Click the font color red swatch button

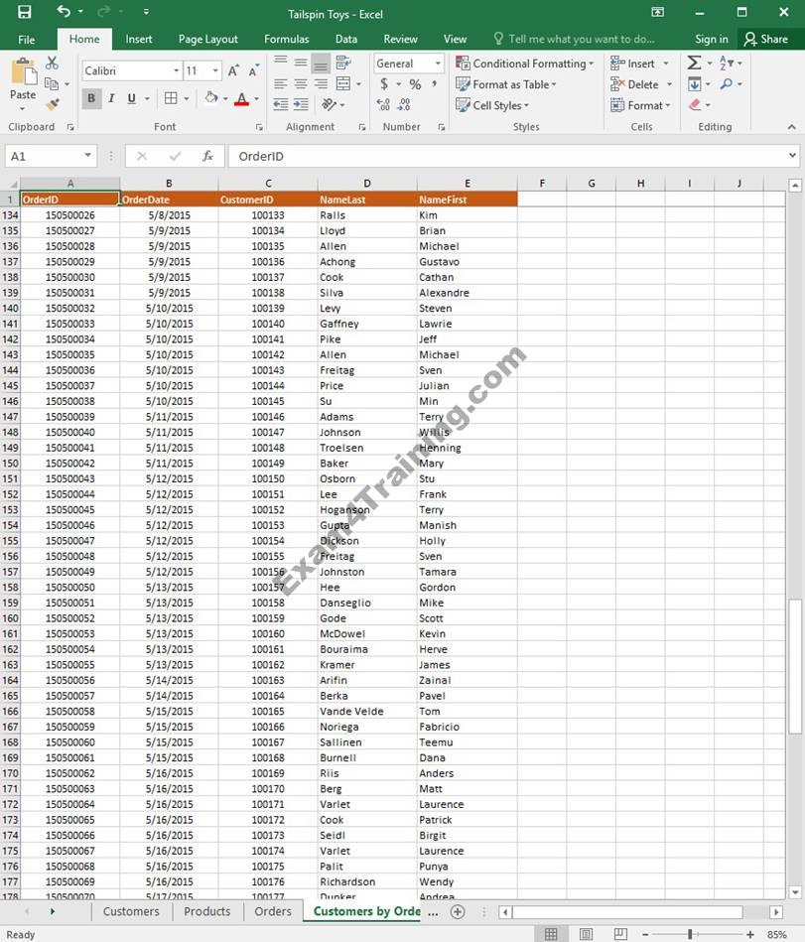(x=240, y=98)
